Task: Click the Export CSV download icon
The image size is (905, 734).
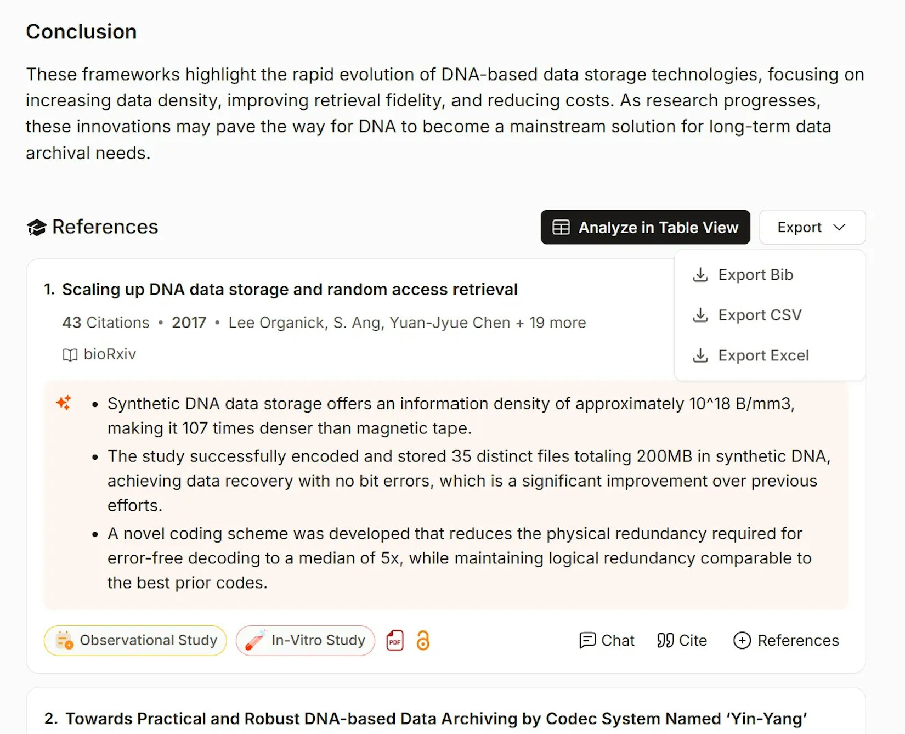Action: click(700, 315)
